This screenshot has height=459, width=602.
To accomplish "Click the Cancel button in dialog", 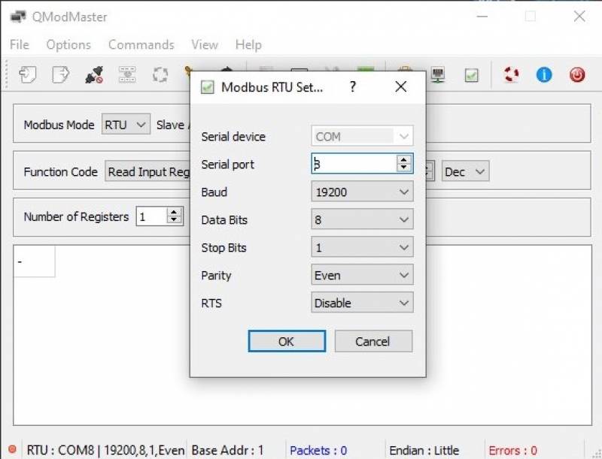I will (373, 341).
